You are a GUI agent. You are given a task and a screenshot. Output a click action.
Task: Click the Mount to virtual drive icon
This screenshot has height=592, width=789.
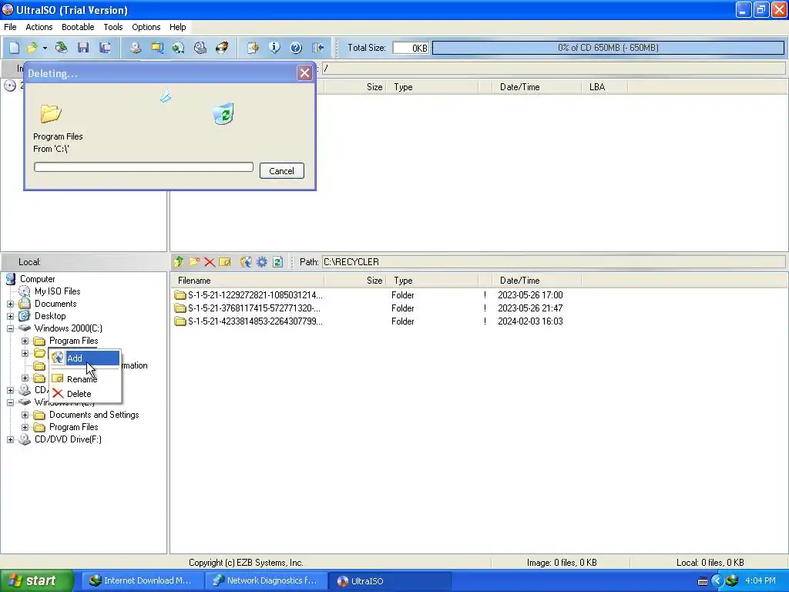(x=200, y=48)
